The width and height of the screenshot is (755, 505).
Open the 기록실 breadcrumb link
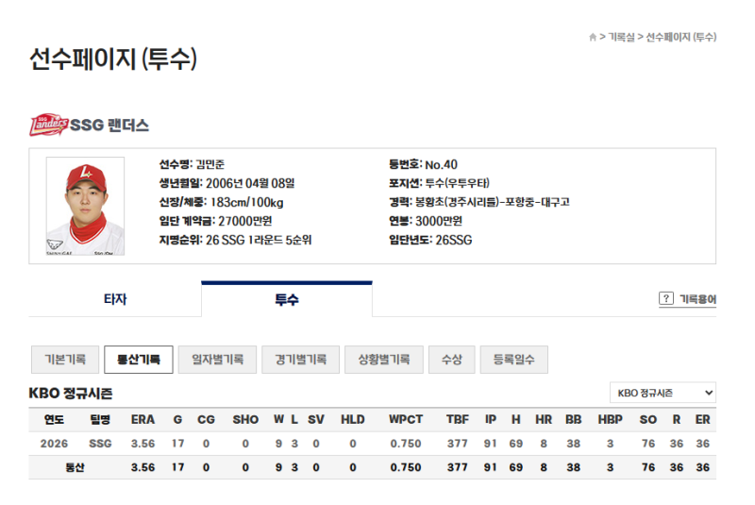click(x=621, y=37)
